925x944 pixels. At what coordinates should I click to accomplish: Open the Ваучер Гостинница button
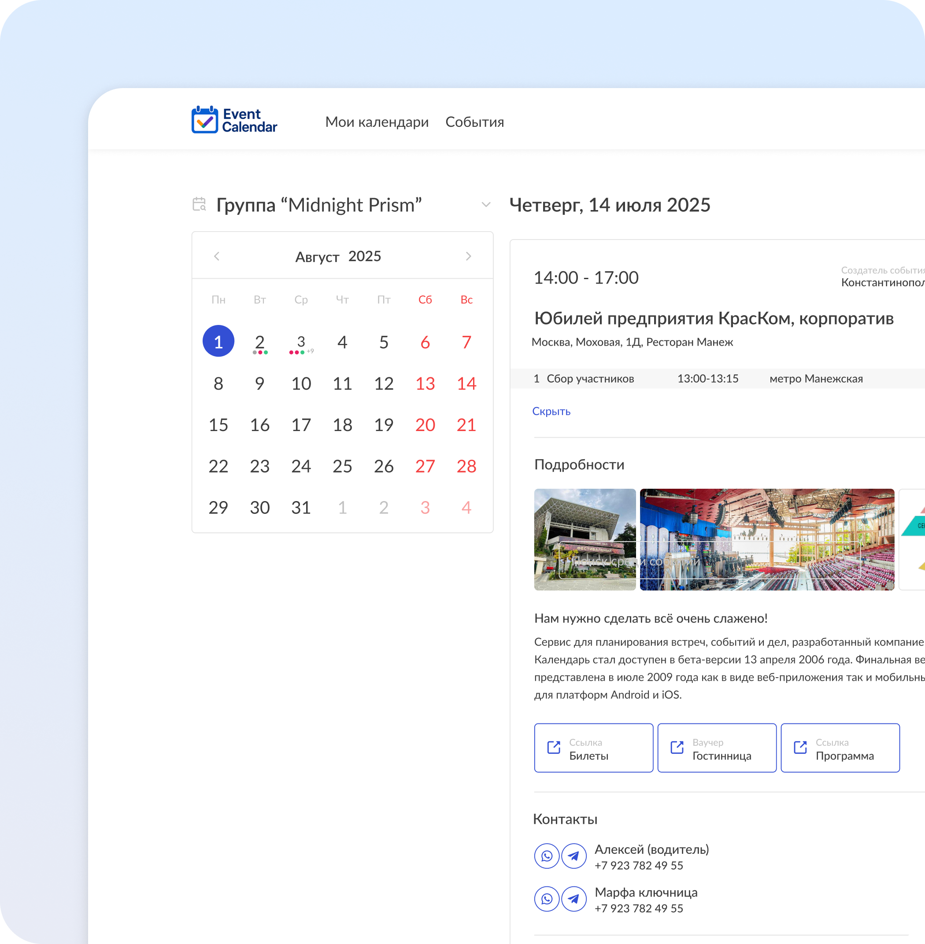(x=717, y=748)
